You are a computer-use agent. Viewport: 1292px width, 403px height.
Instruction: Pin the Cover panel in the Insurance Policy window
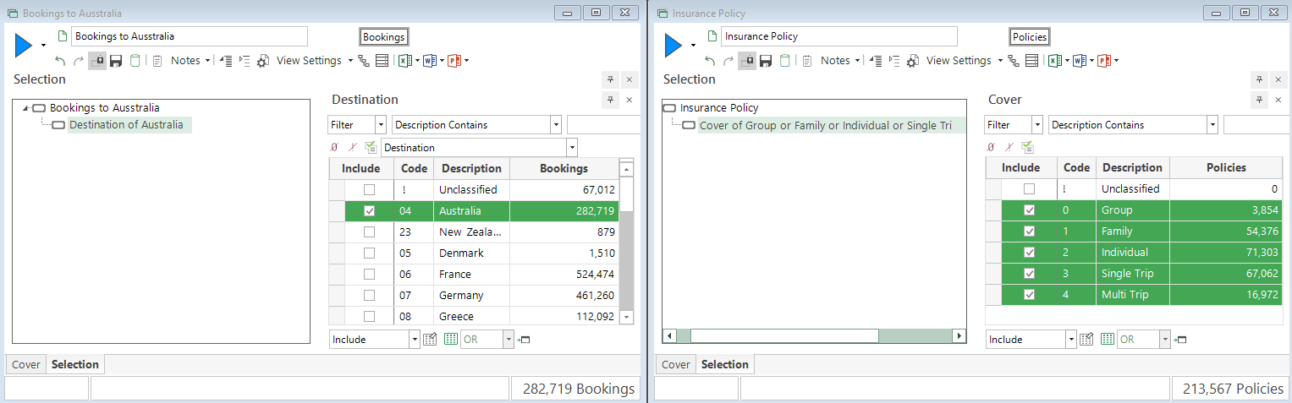click(x=1261, y=100)
